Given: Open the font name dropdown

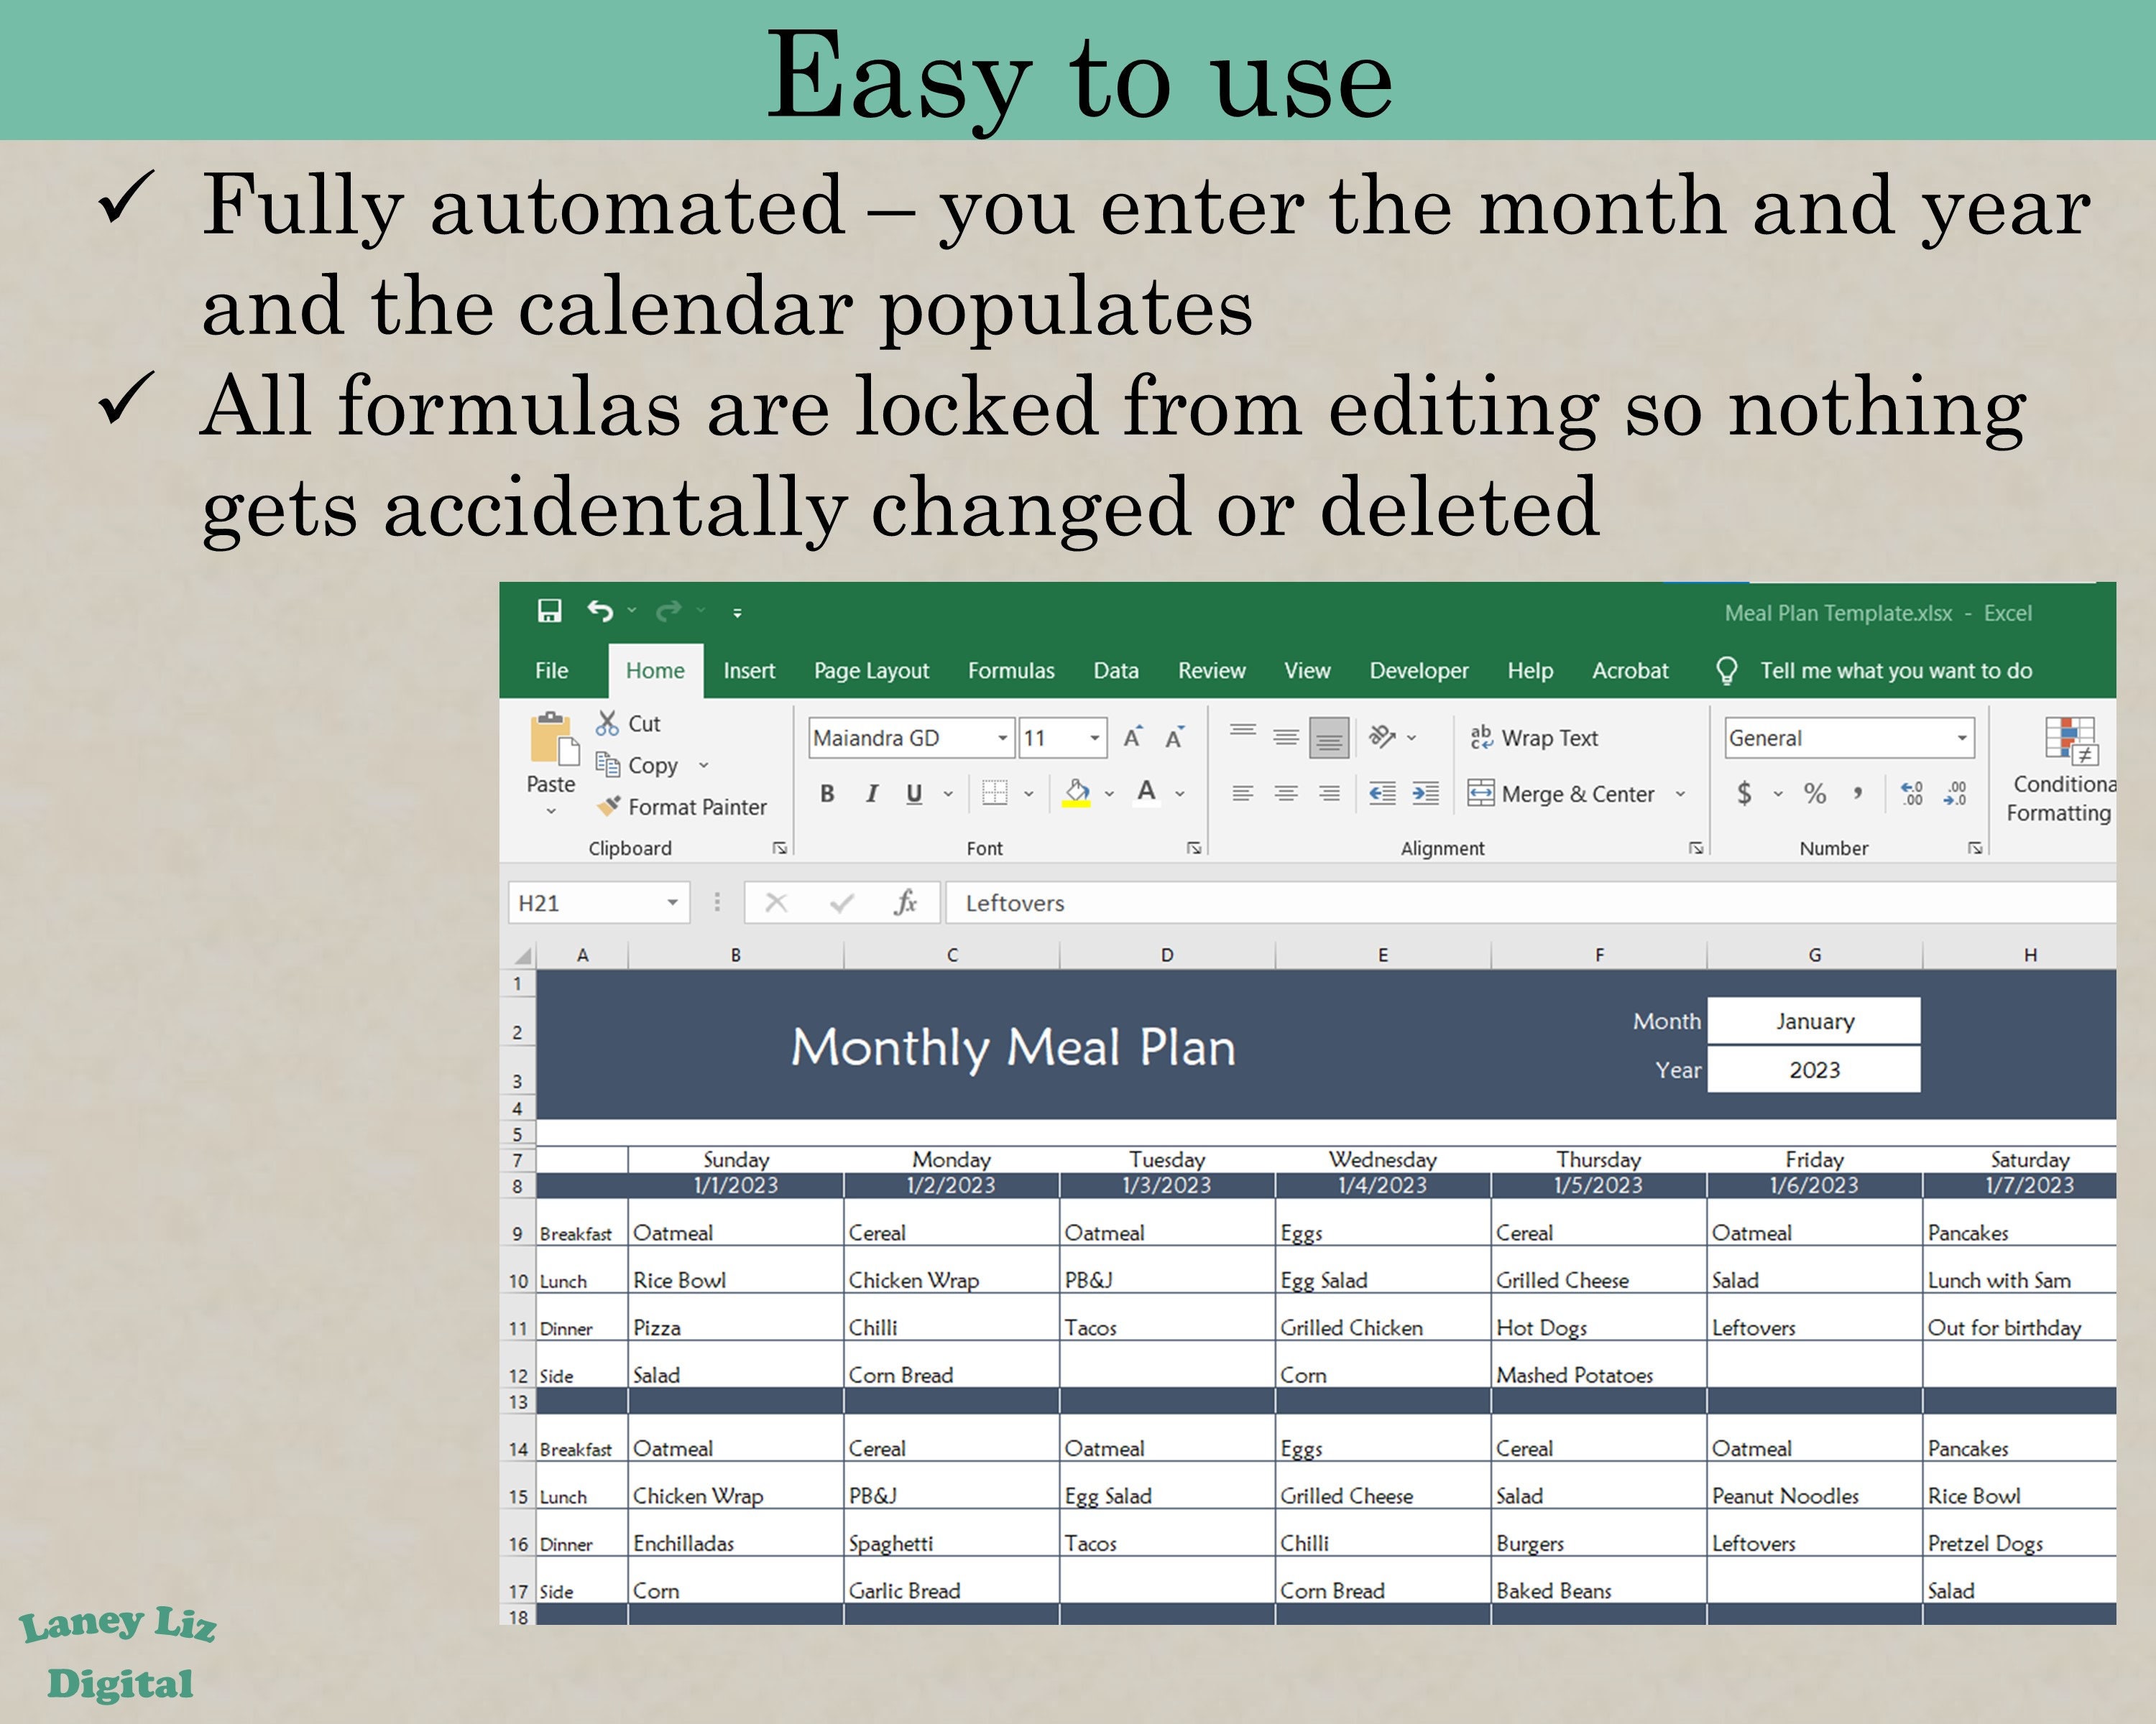Looking at the screenshot, I should [x=1003, y=738].
